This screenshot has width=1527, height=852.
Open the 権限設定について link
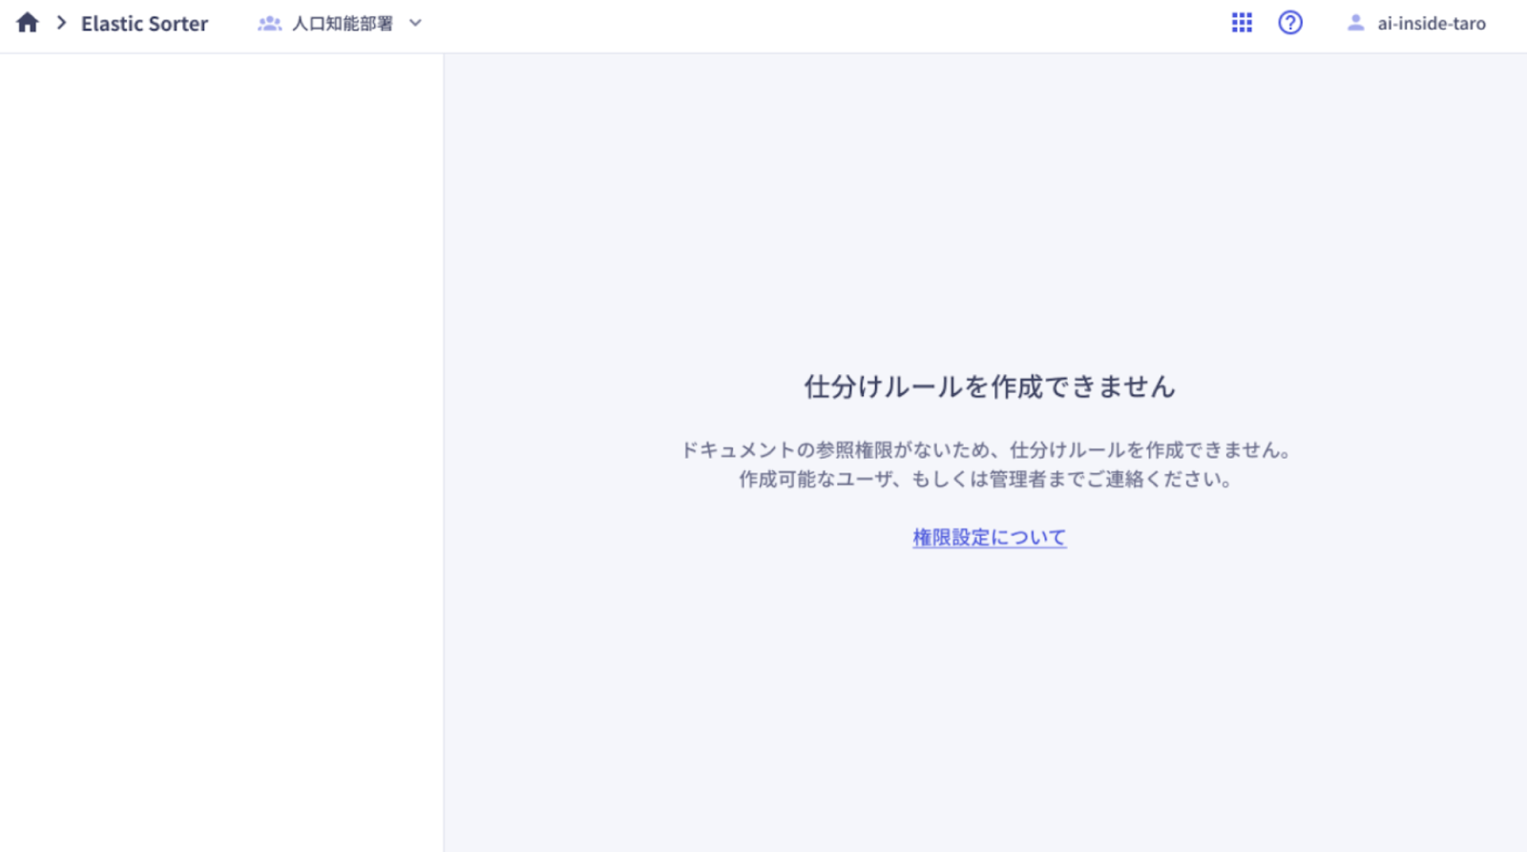pos(989,537)
